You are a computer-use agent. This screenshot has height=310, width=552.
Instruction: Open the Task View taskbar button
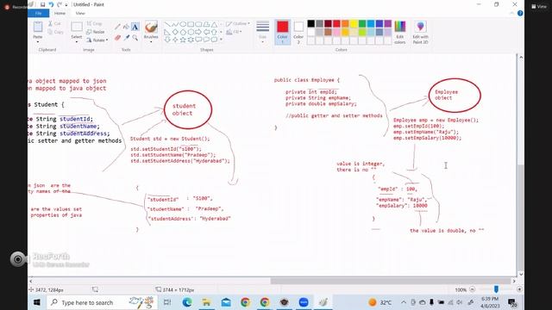[167, 302]
